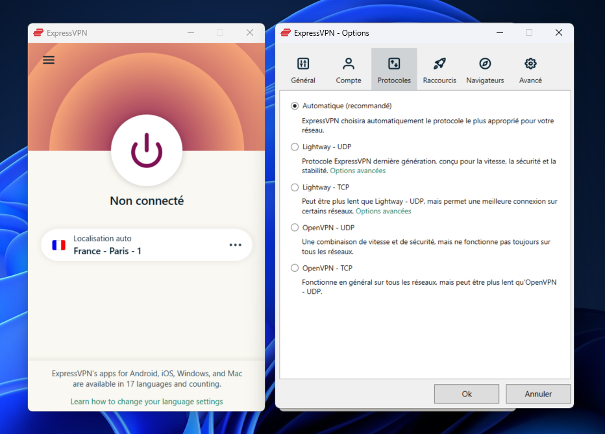The width and height of the screenshot is (605, 434).
Task: Click the Localisation auto label
Action: pyautogui.click(x=103, y=239)
